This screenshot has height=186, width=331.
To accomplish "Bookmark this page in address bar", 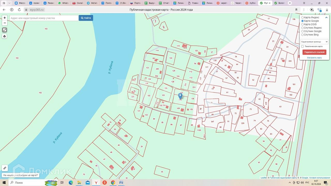I will pyautogui.click(x=296, y=10).
